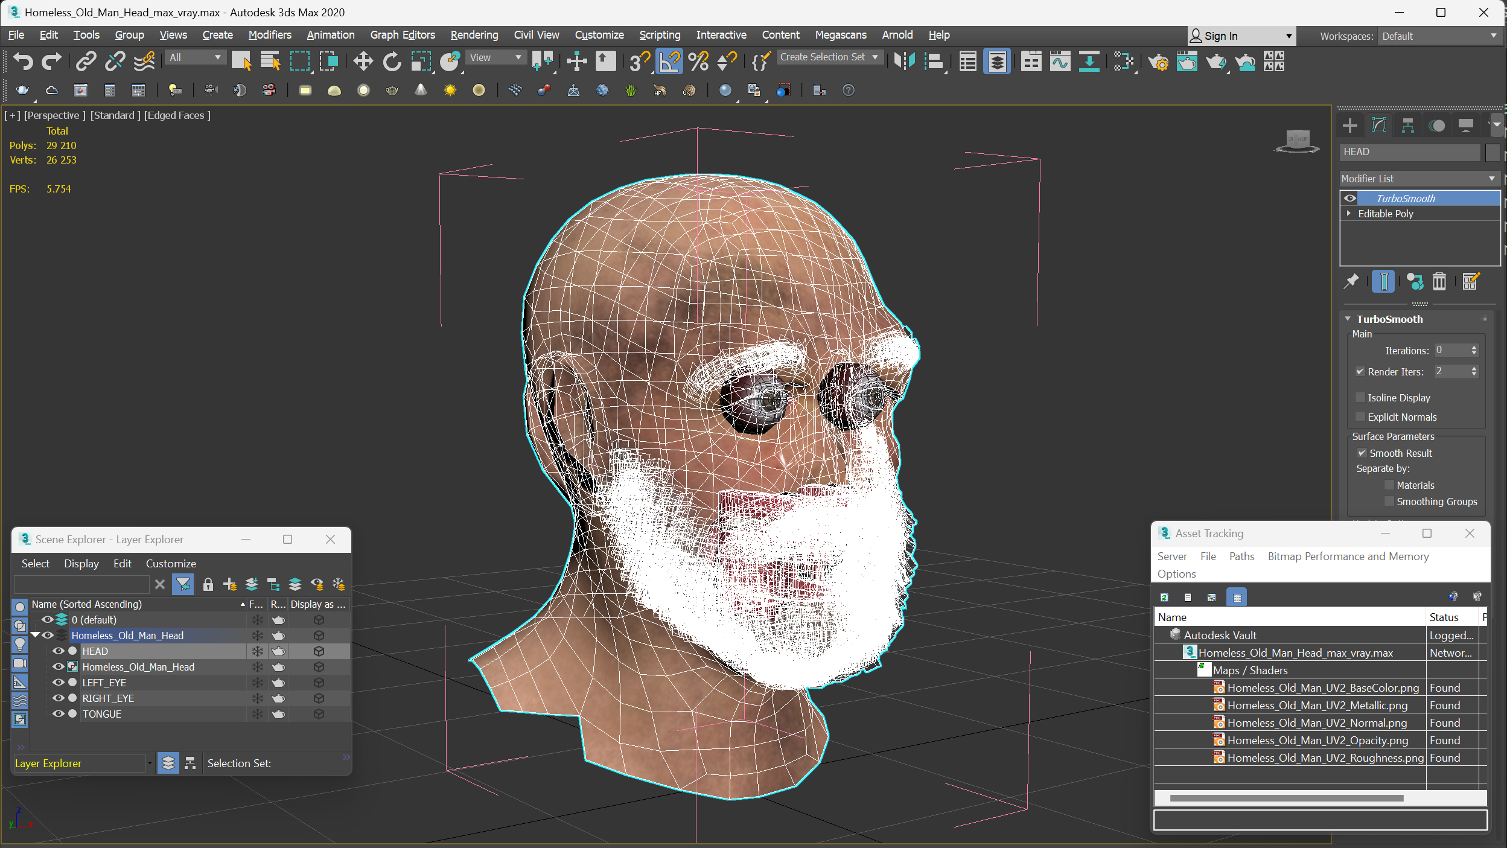The height and width of the screenshot is (848, 1507).
Task: Select the Select and Rotate tool
Action: click(392, 61)
